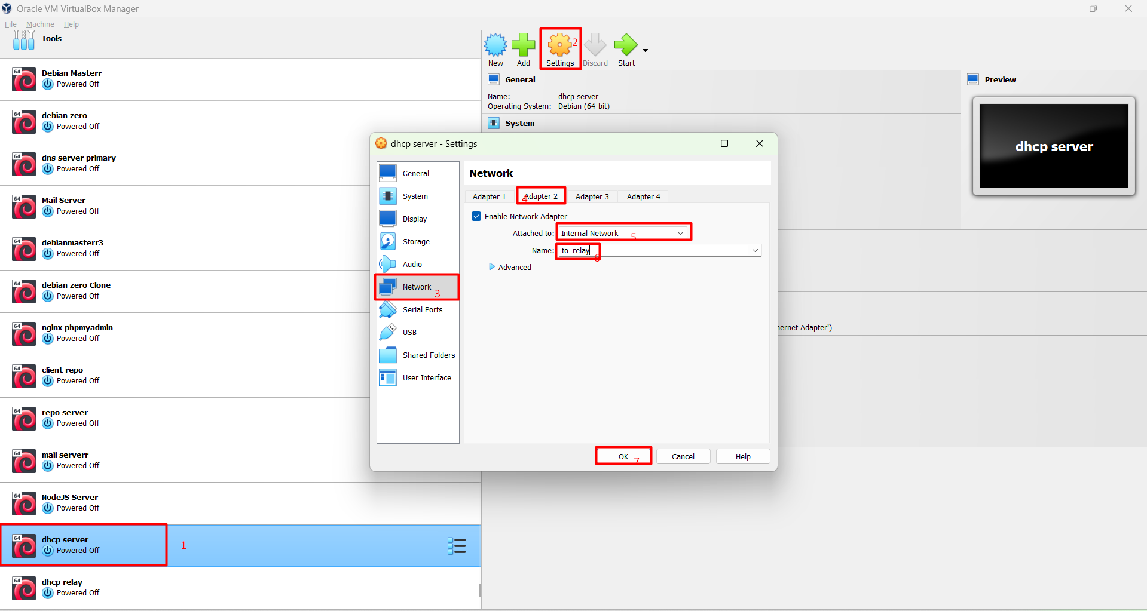The height and width of the screenshot is (611, 1147).
Task: Click the New machine toolbar icon
Action: coord(495,50)
